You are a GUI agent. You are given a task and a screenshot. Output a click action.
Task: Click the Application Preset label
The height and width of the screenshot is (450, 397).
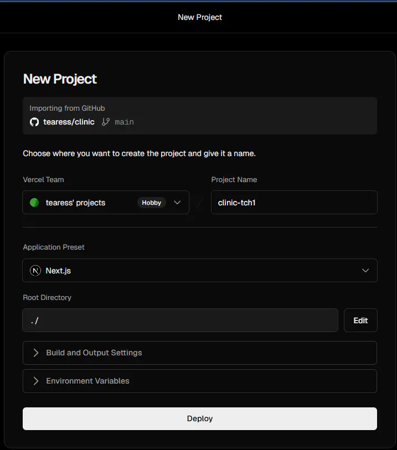(54, 247)
